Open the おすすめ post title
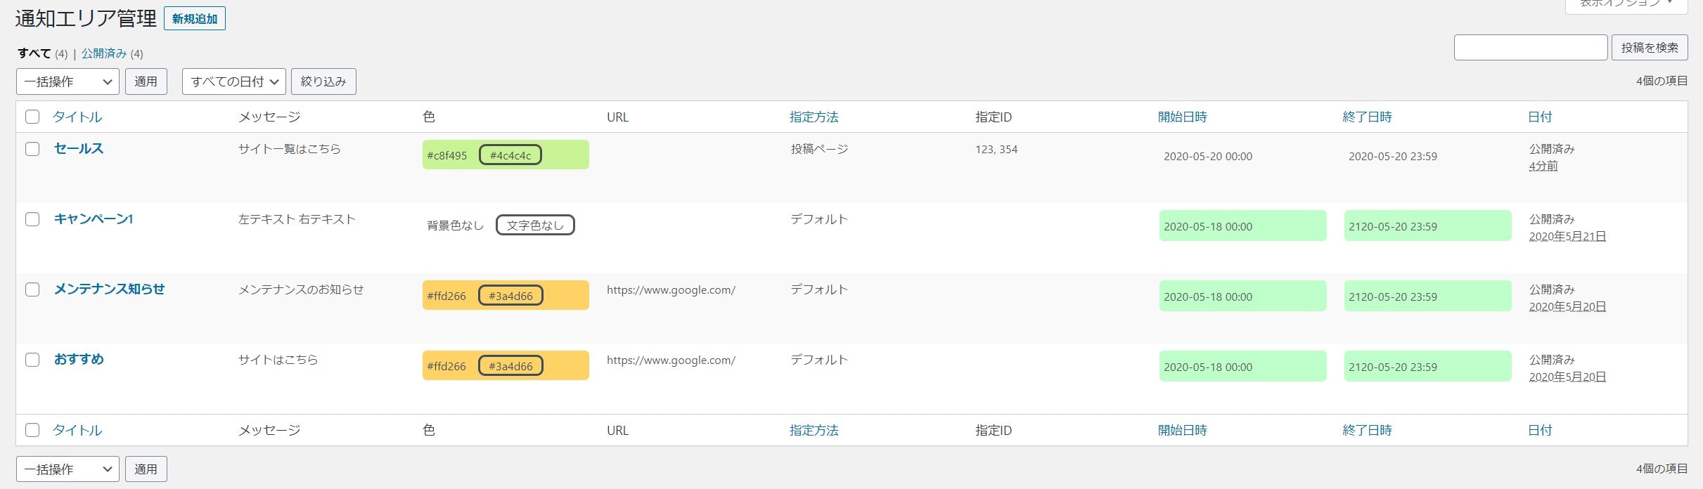Image resolution: width=1703 pixels, height=489 pixels. coord(79,359)
